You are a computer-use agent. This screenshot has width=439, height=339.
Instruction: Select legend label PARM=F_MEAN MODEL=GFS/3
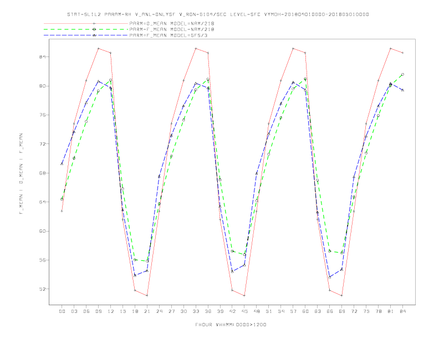coord(169,35)
